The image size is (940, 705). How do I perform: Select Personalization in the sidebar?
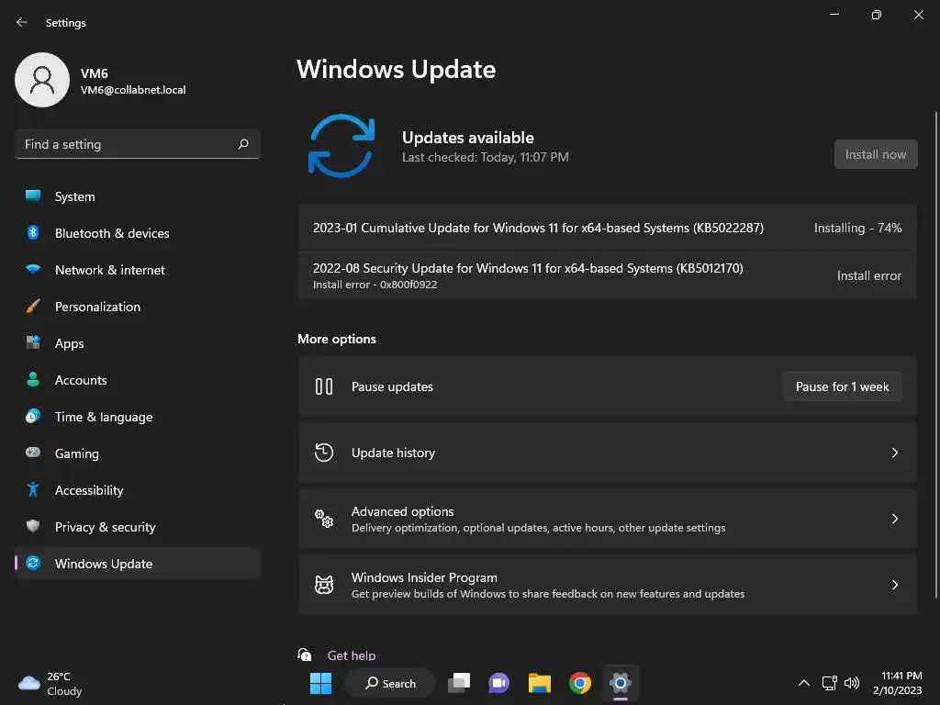(x=138, y=307)
